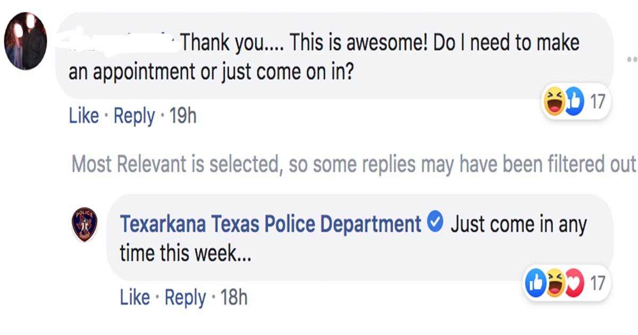Image resolution: width=638 pixels, height=335 pixels.
Task: Like the appointment question comment
Action: point(83,116)
